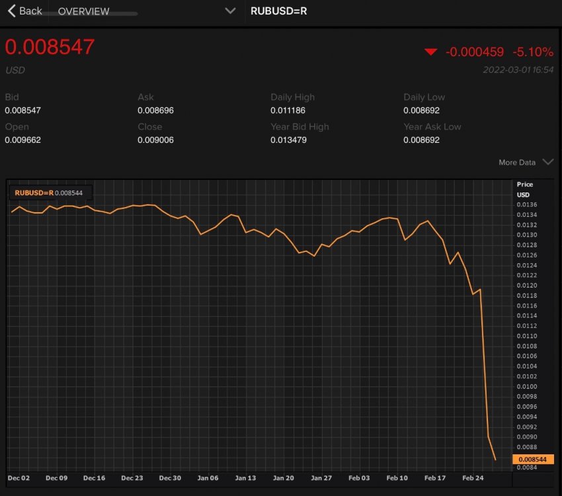Click the RUBUSD=R chart legend label
The image size is (562, 496).
tap(34, 192)
